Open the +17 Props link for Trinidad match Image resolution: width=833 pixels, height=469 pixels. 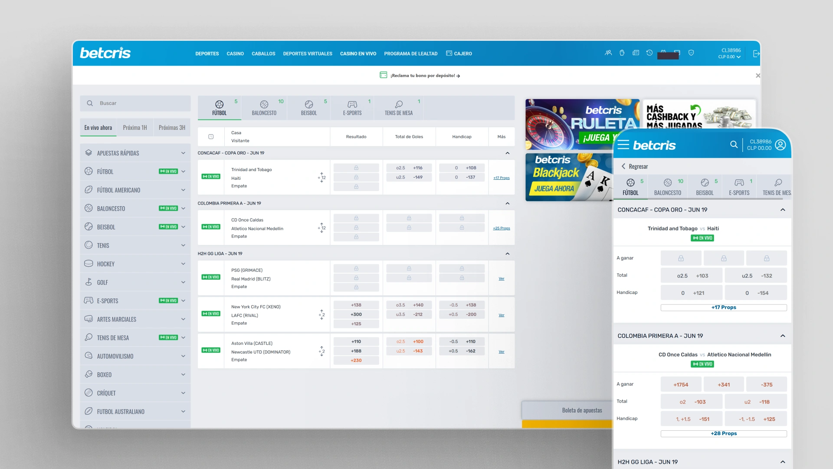point(502,178)
